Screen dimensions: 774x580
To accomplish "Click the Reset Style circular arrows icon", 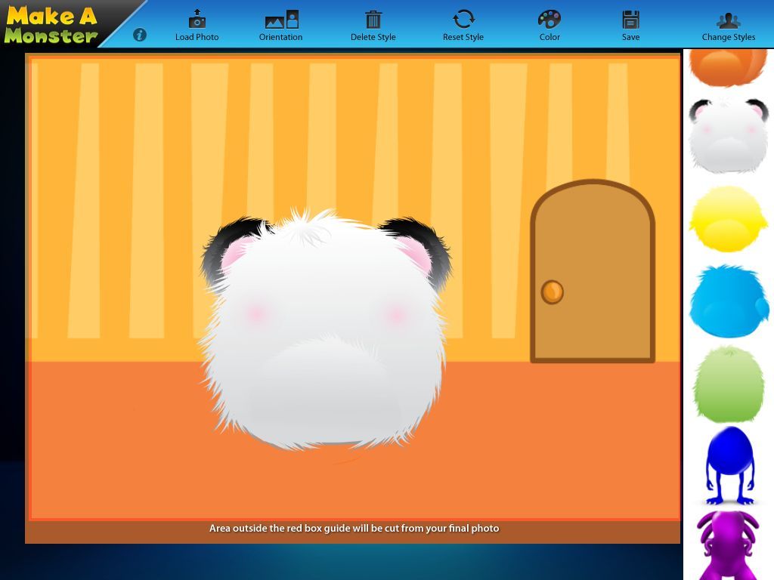I will click(x=463, y=19).
